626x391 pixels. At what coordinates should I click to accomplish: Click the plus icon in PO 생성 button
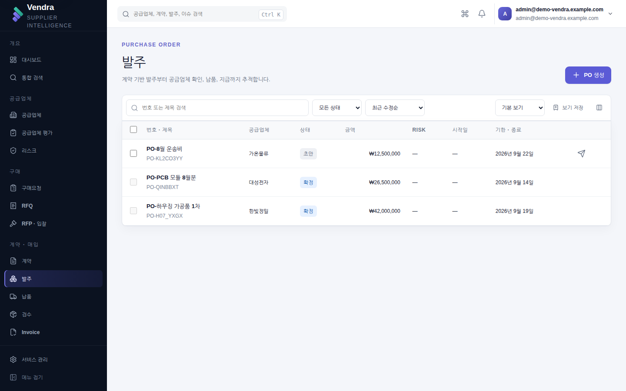pyautogui.click(x=576, y=75)
